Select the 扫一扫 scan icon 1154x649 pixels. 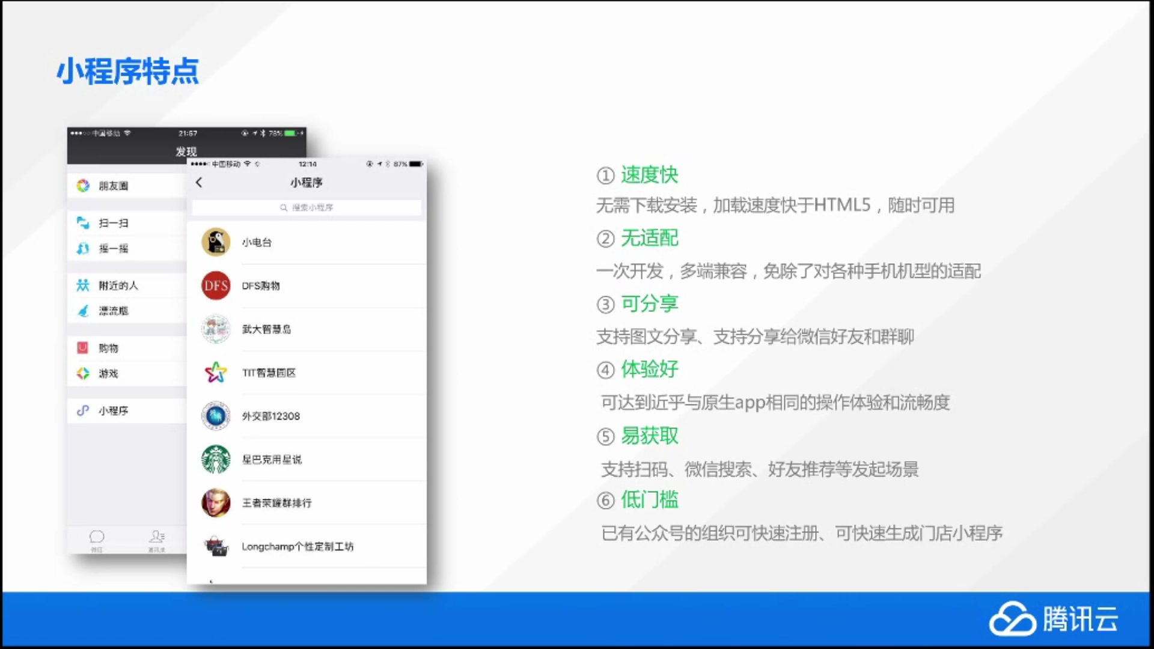pos(82,222)
